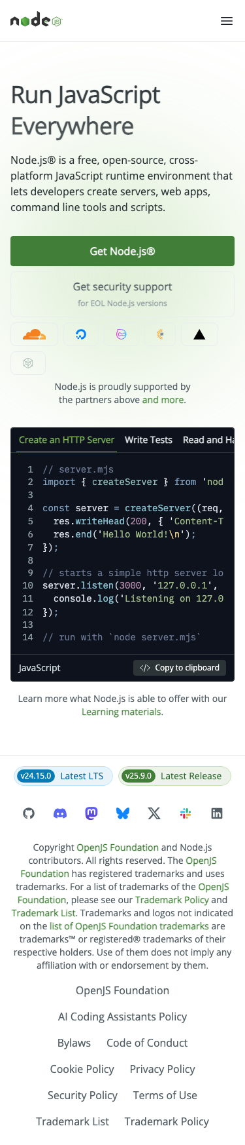Open the footer Trademark List link
The image size is (245, 1145).
[x=73, y=1121]
